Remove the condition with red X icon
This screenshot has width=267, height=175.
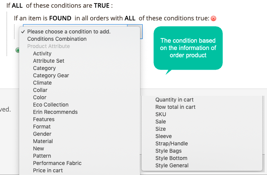click(213, 18)
